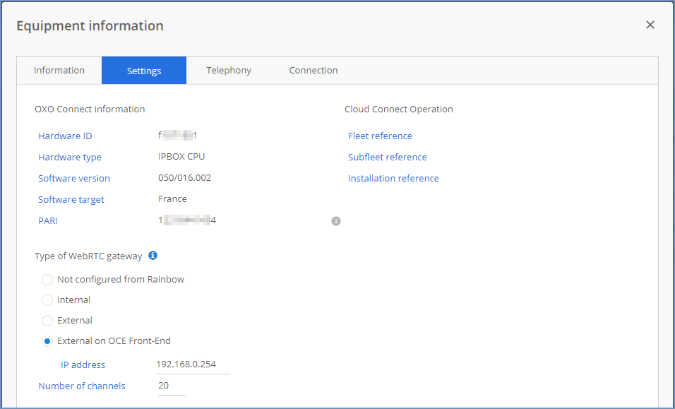Image resolution: width=675 pixels, height=409 pixels.
Task: Click the Software version label
Action: pos(74,178)
